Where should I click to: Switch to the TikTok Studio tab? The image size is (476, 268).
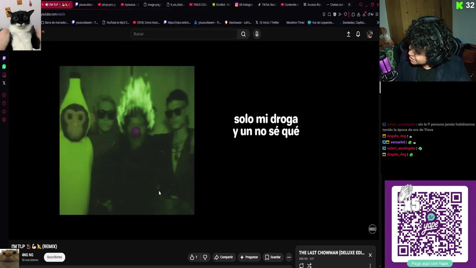(x=267, y=5)
